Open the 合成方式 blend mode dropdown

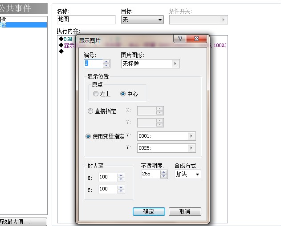188,174
